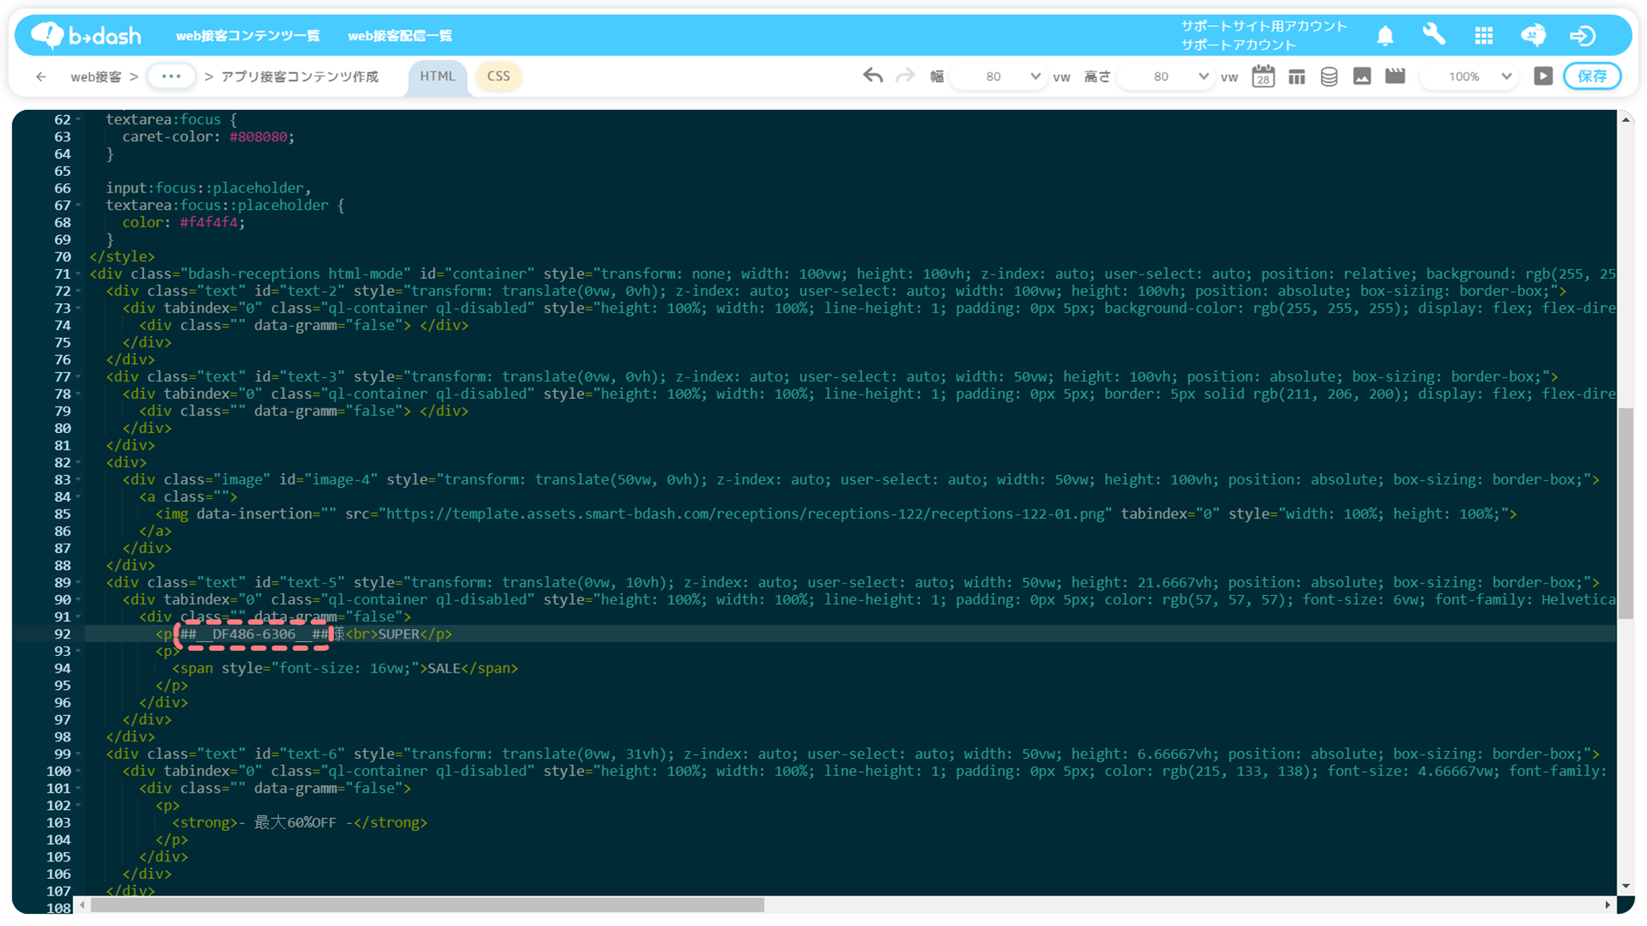1647x926 pixels.
Task: Click the closing </style> tag
Action: pyautogui.click(x=122, y=257)
